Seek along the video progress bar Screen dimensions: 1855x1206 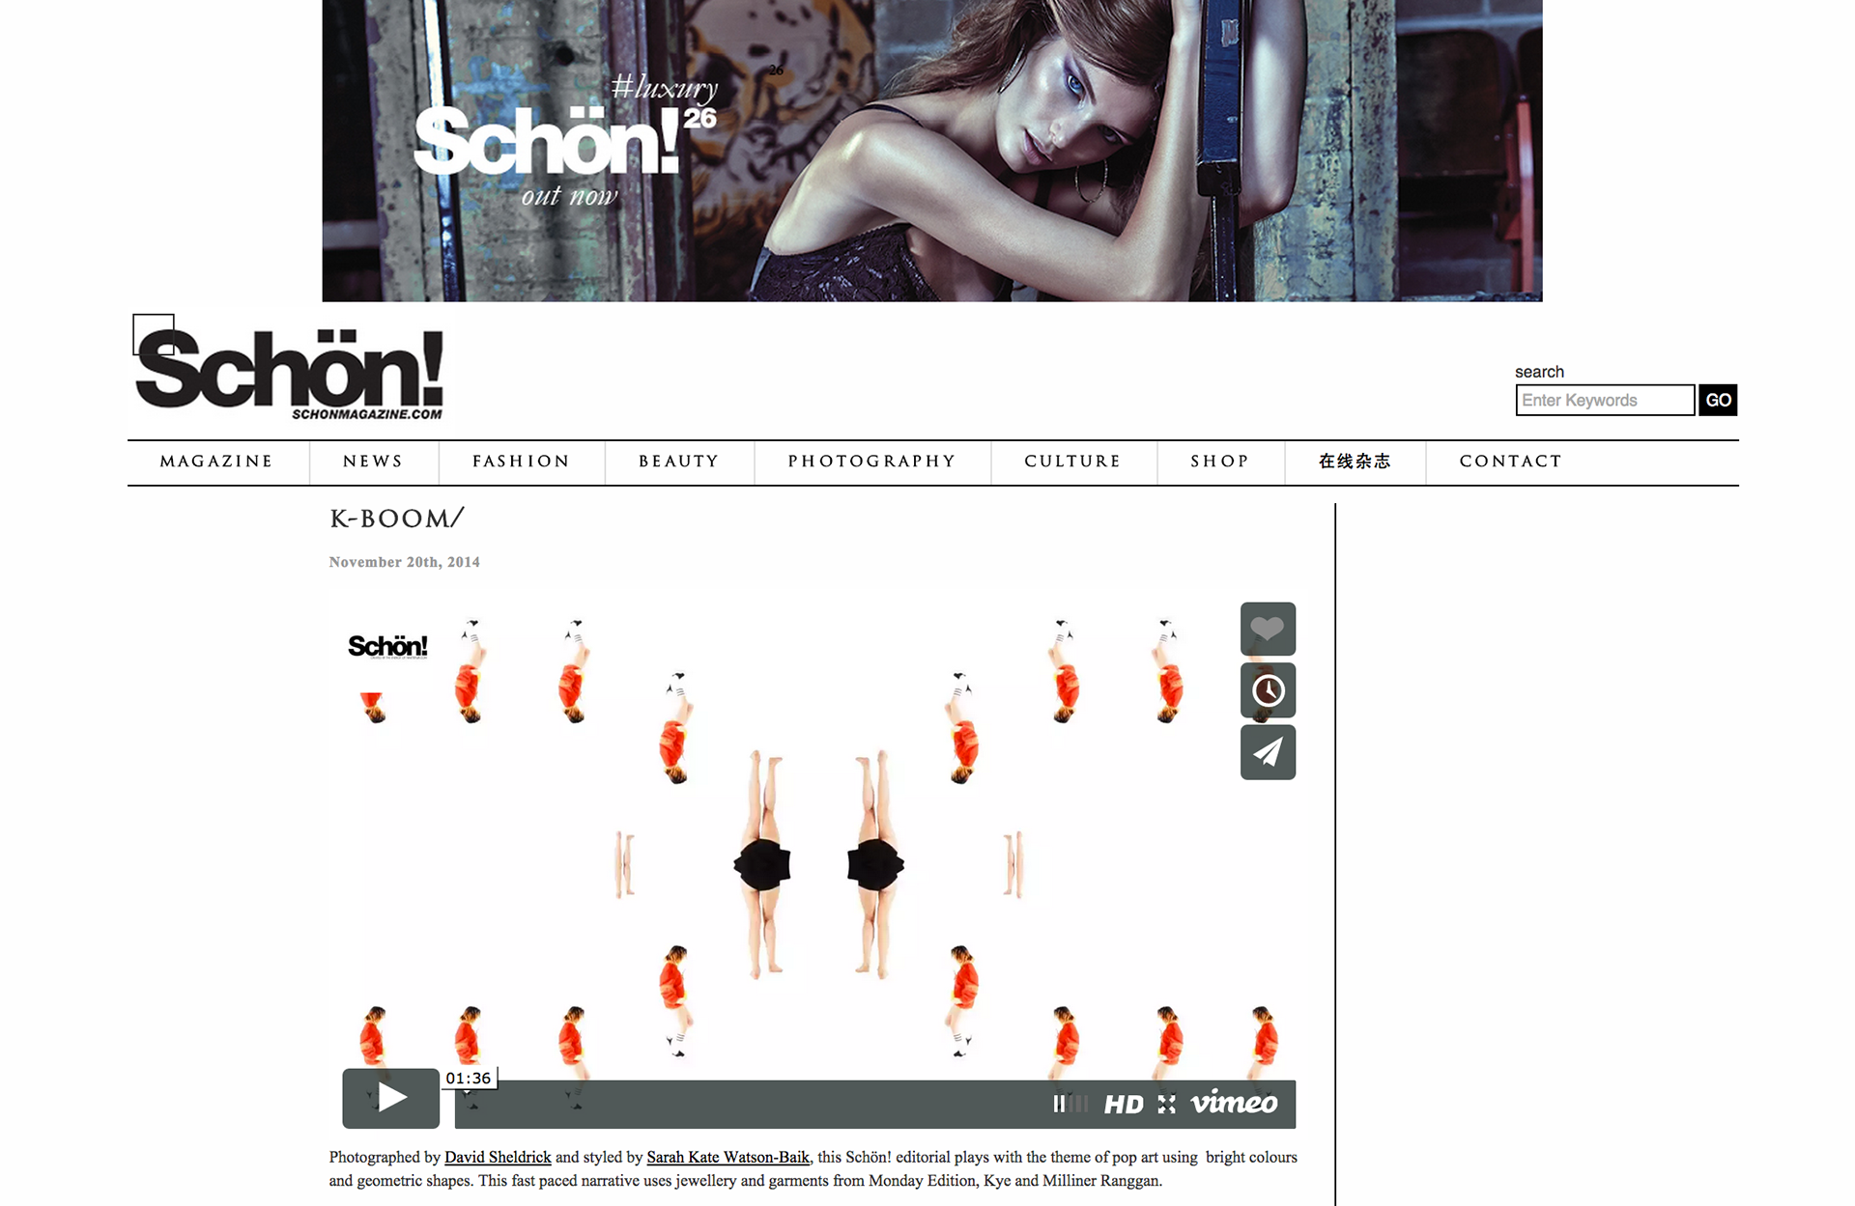point(754,1104)
